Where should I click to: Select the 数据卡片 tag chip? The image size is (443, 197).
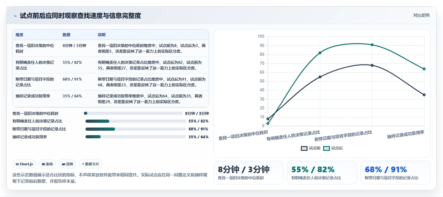(x=91, y=164)
